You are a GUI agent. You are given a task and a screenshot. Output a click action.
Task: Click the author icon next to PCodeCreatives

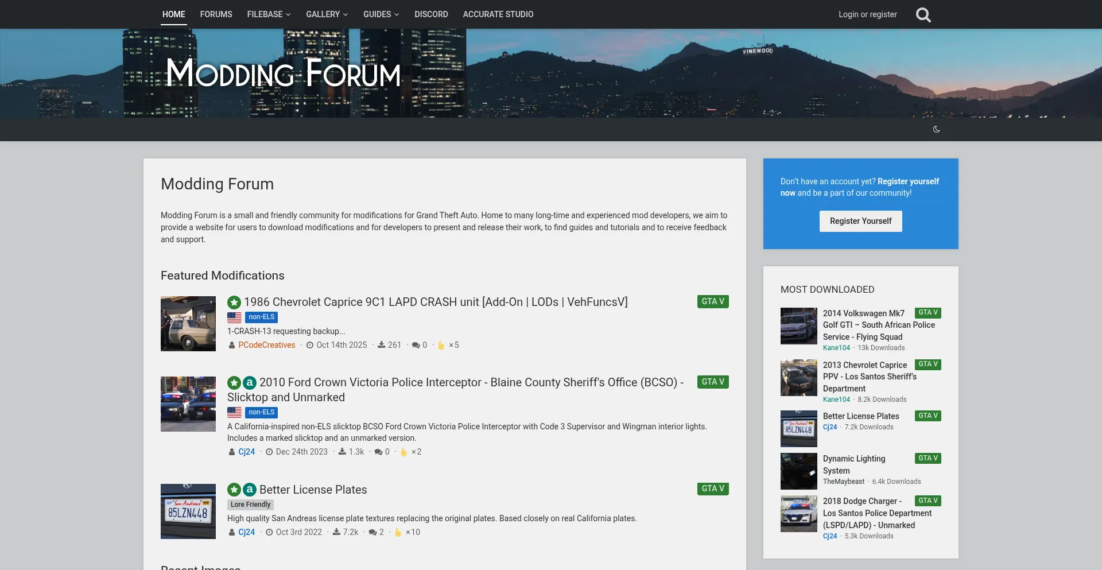pyautogui.click(x=231, y=345)
